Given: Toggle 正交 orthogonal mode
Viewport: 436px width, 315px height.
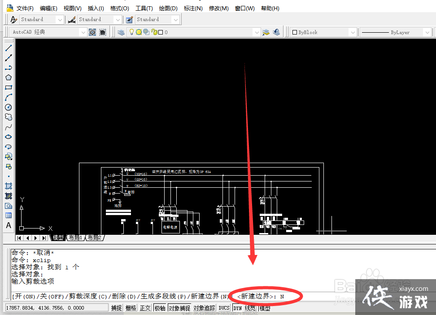Looking at the screenshot, I should (x=145, y=307).
